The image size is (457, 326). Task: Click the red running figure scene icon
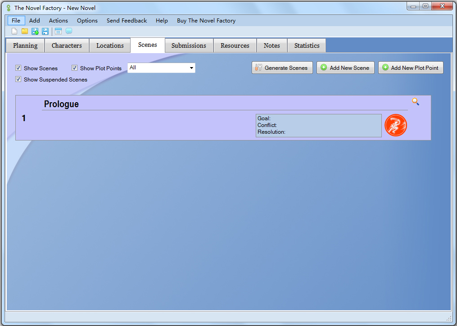pos(395,125)
